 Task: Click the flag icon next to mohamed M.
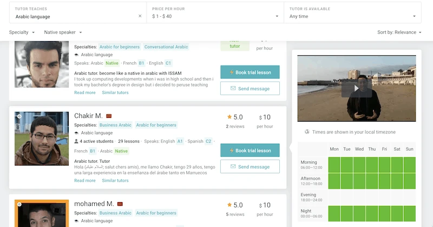[x=120, y=204]
